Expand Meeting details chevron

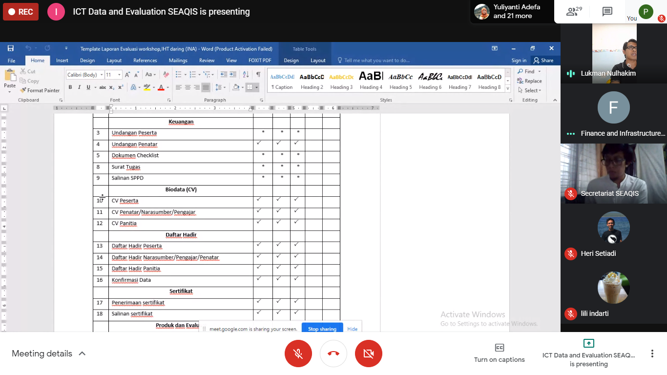click(82, 354)
